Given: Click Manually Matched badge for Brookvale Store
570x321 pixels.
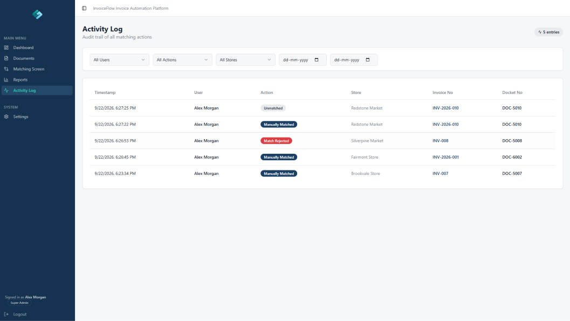Looking at the screenshot, I should pos(279,173).
